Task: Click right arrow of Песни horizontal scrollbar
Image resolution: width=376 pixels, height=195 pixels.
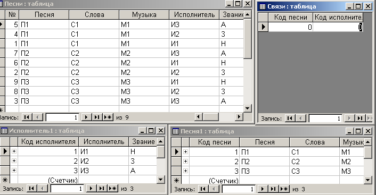Action: click(x=239, y=117)
